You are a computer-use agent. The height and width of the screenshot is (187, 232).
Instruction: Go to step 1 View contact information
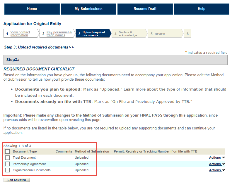20,34
